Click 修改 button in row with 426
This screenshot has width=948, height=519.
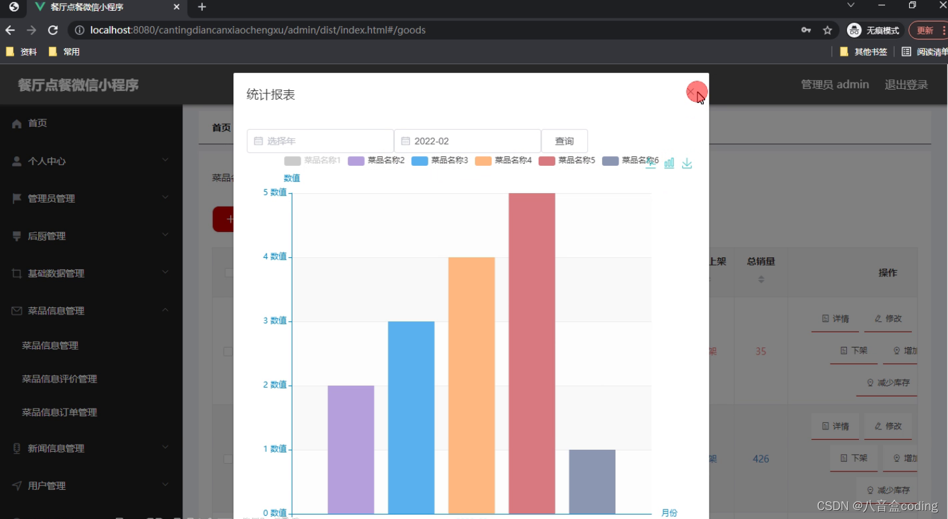pyautogui.click(x=888, y=426)
